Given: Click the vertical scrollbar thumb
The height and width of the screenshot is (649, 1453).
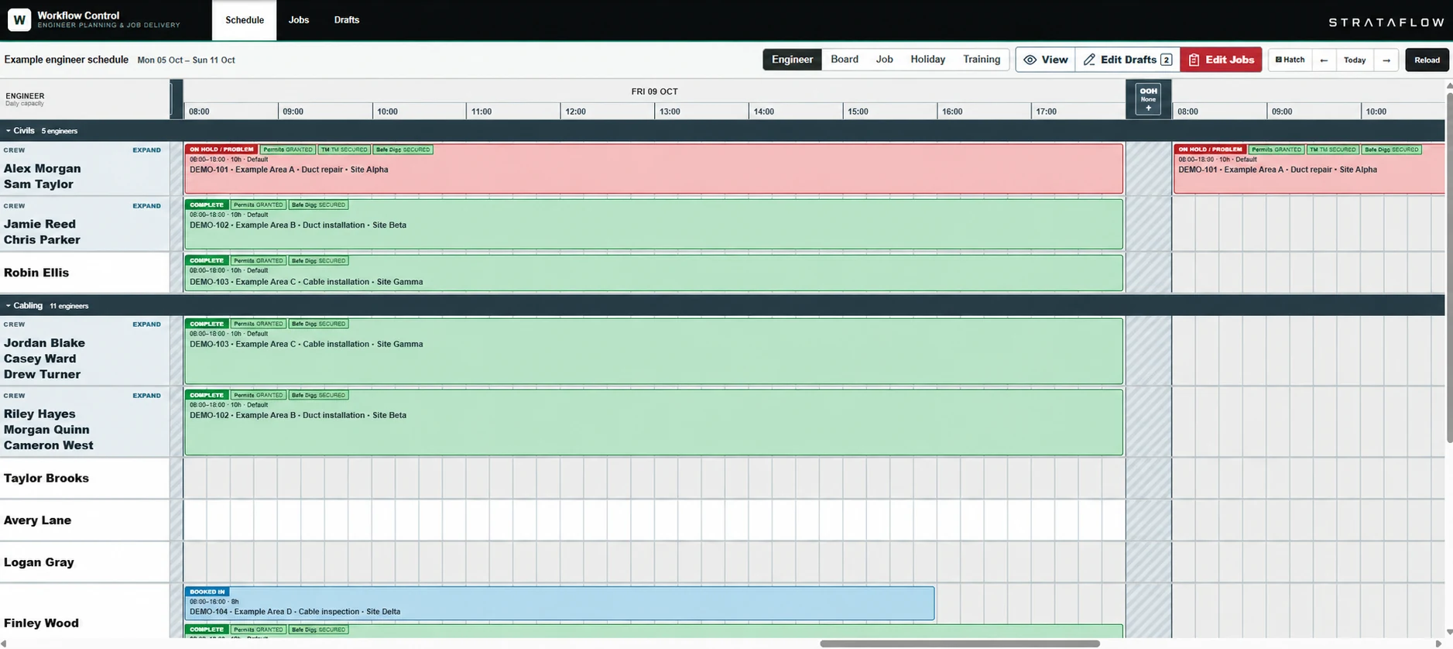Looking at the screenshot, I should point(1449,267).
